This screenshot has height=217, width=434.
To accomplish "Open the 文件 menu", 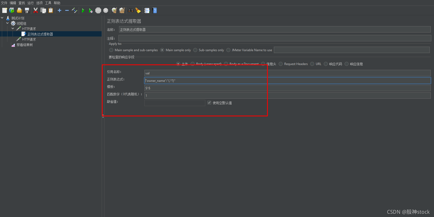I will pos(4,3).
